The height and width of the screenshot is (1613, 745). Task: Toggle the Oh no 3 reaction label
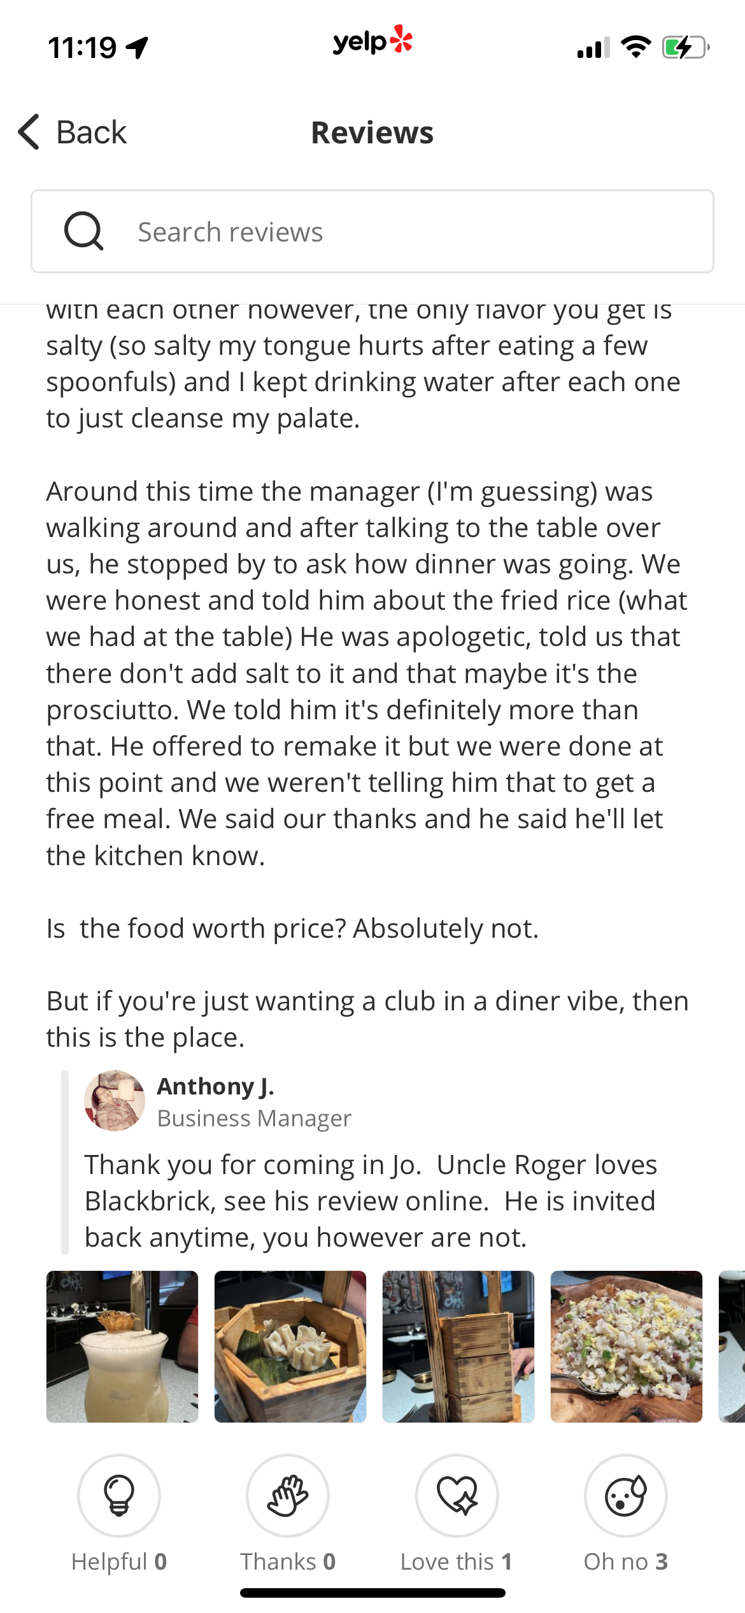(x=626, y=1561)
